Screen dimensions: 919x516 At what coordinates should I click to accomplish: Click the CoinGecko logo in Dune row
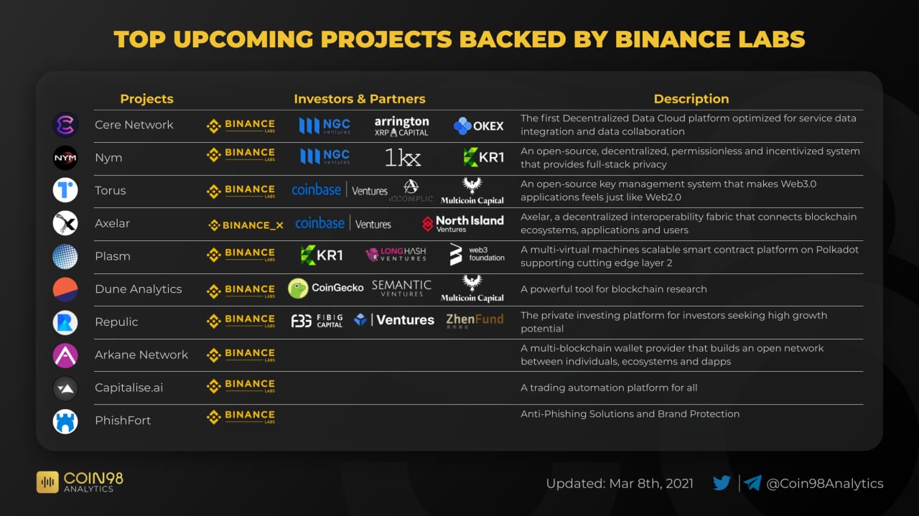coord(326,289)
